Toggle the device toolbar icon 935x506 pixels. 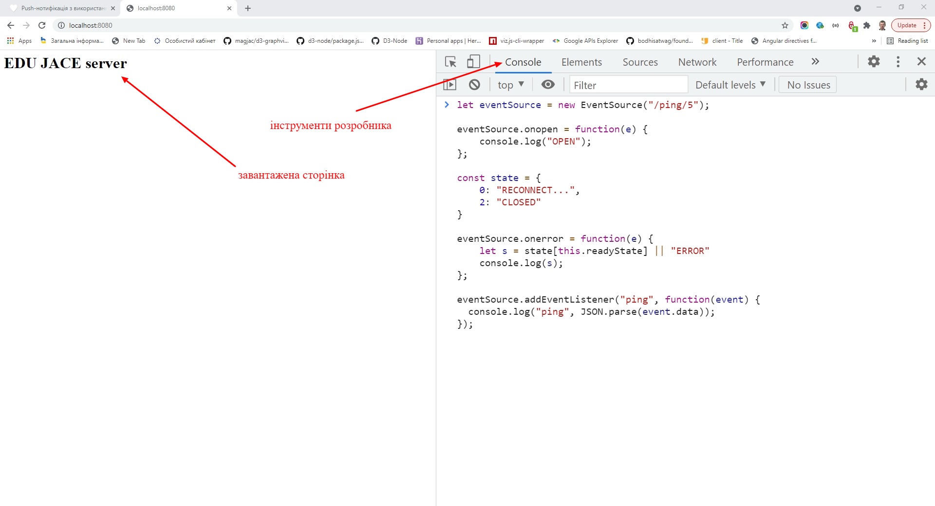point(473,62)
